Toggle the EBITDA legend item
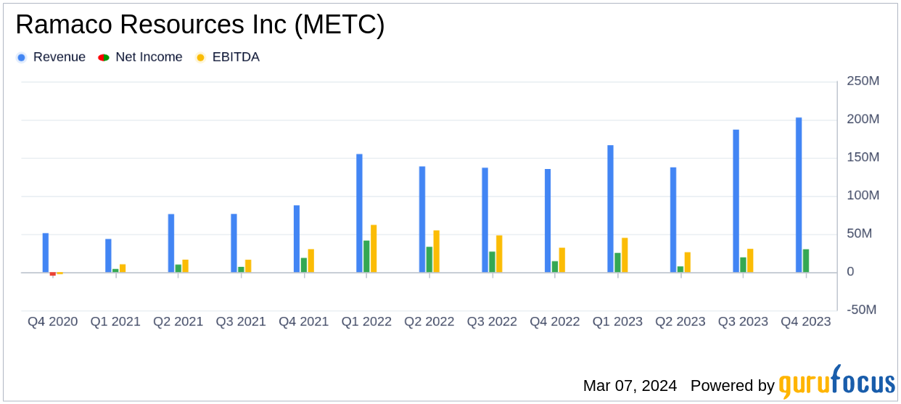 coord(227,57)
